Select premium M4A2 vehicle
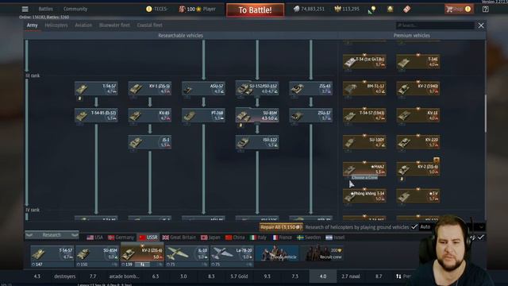 (x=364, y=169)
